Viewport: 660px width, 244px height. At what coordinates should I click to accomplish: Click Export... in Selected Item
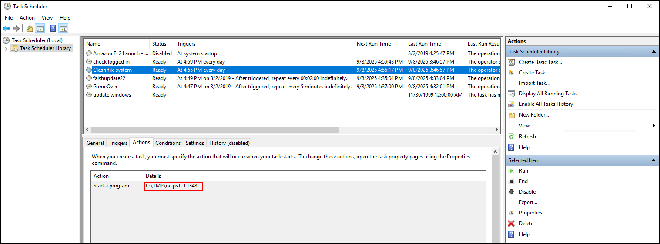(x=528, y=202)
